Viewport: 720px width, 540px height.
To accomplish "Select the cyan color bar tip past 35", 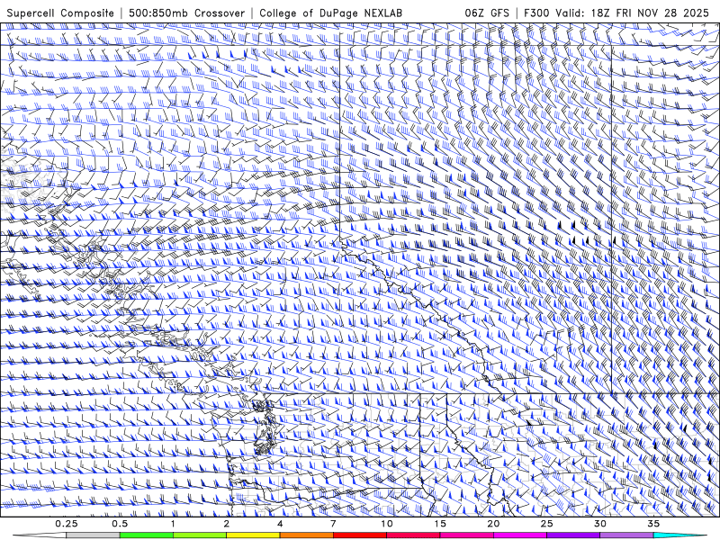I will click(679, 535).
